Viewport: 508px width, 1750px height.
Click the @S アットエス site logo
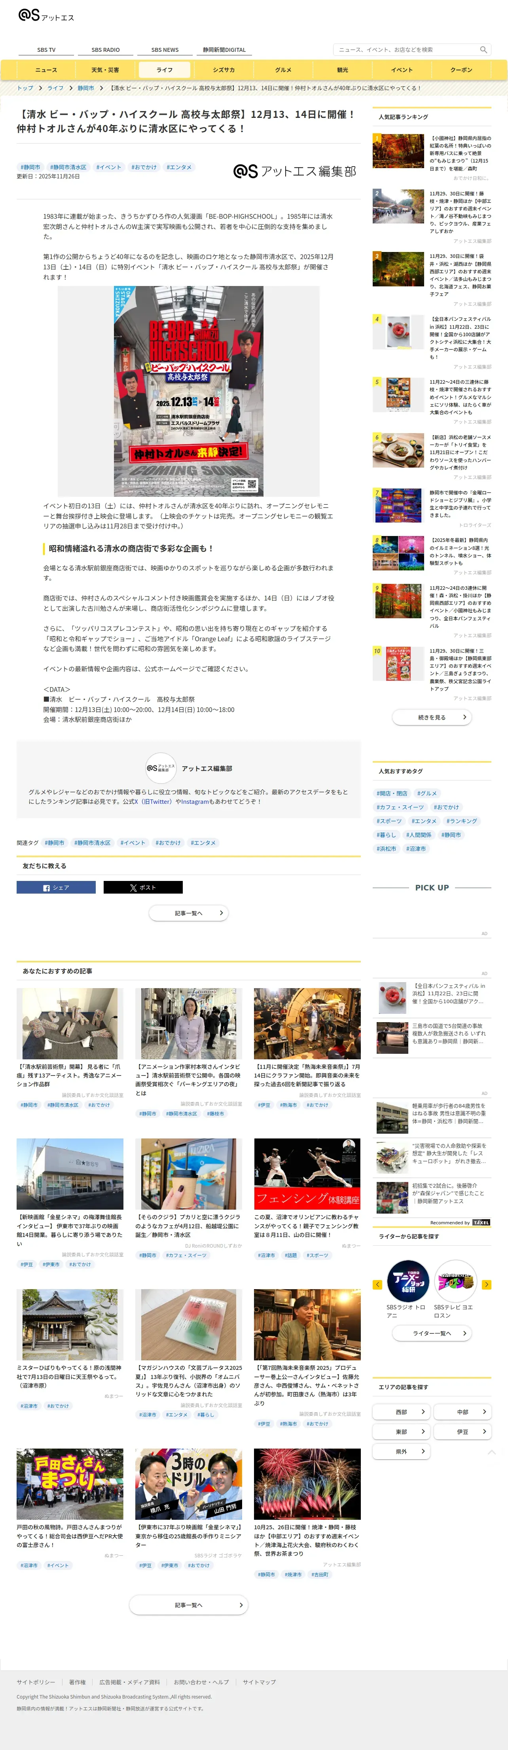[x=46, y=16]
